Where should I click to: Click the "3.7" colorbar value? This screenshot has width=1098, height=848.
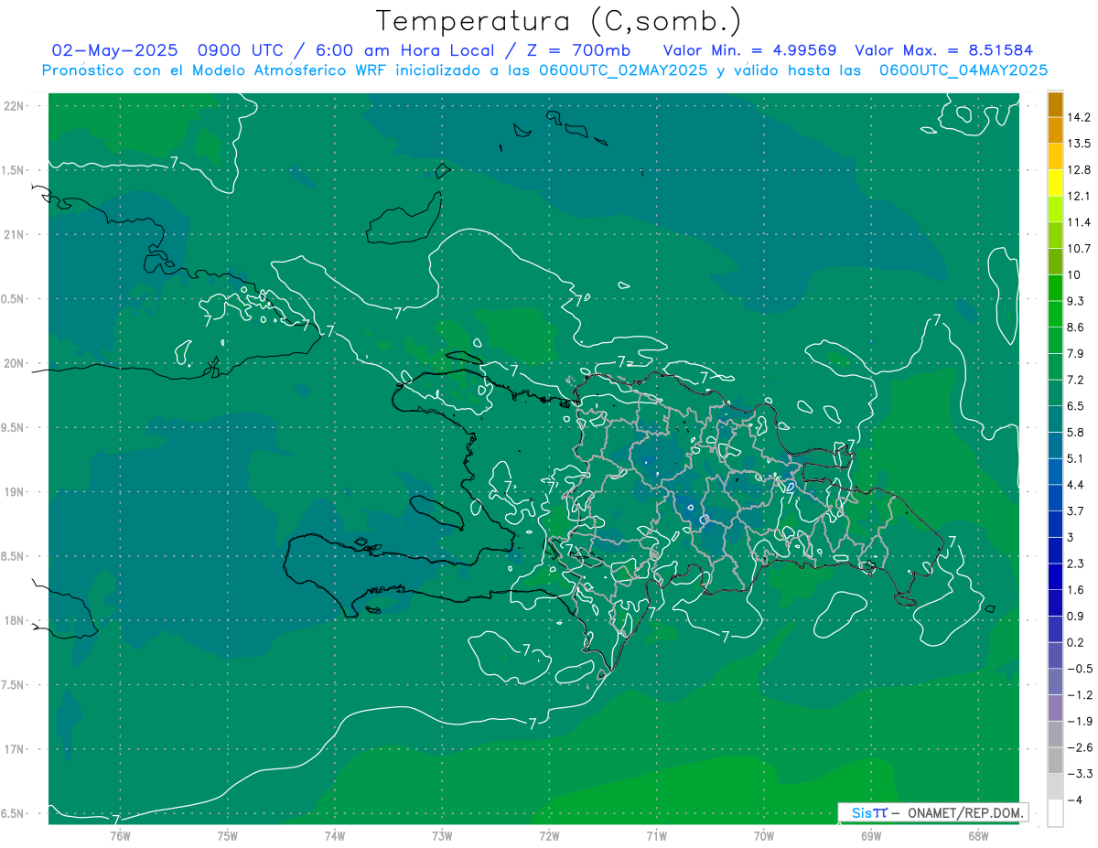coord(1076,511)
